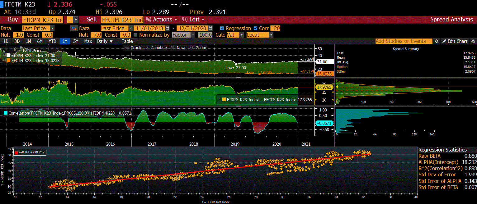Click the correlation axis label -0.0571
The image size is (477, 204).
(325, 123)
